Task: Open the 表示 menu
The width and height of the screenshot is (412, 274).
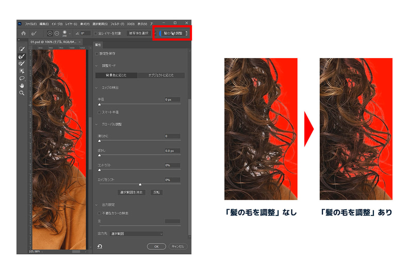Action: pyautogui.click(x=143, y=24)
